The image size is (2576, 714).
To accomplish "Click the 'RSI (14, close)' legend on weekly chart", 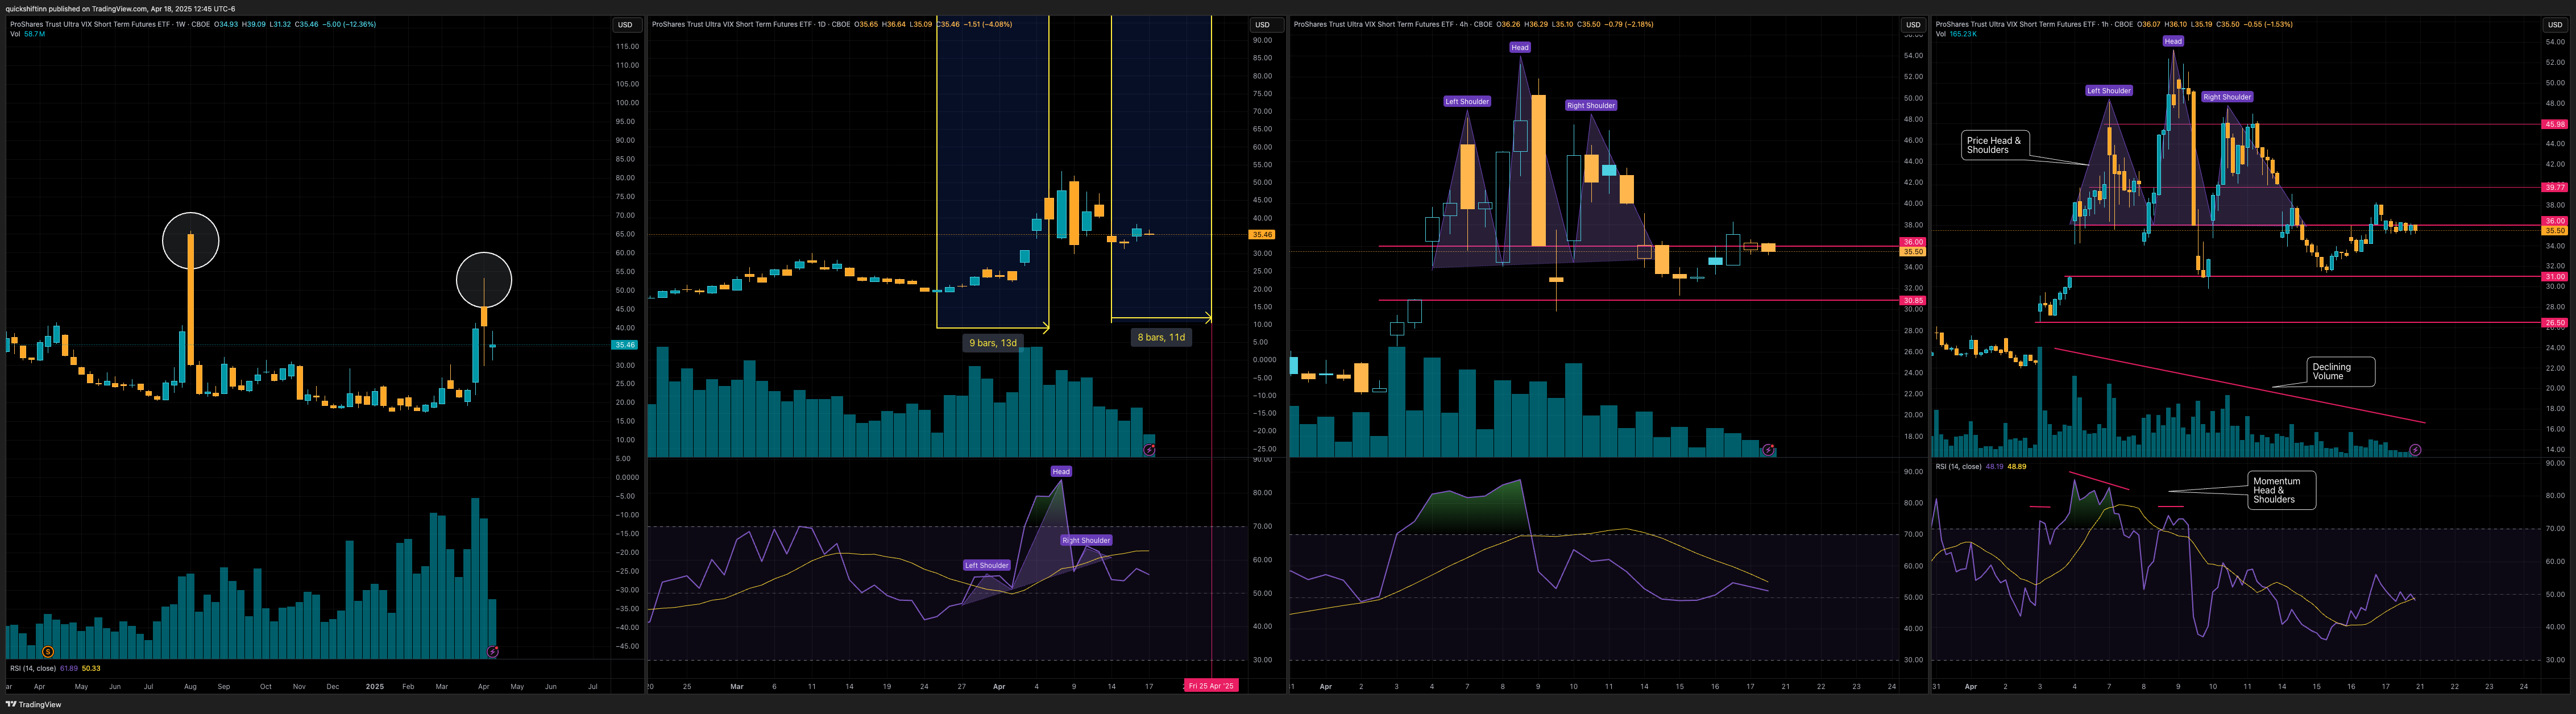I will [x=33, y=668].
